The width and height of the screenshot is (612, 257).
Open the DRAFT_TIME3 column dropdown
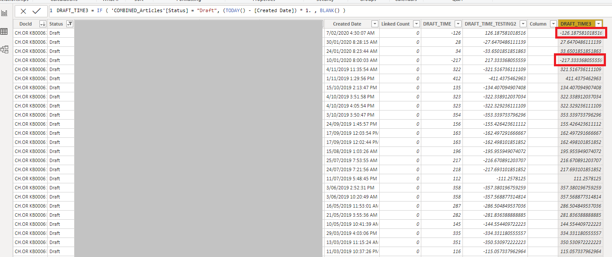coord(598,24)
